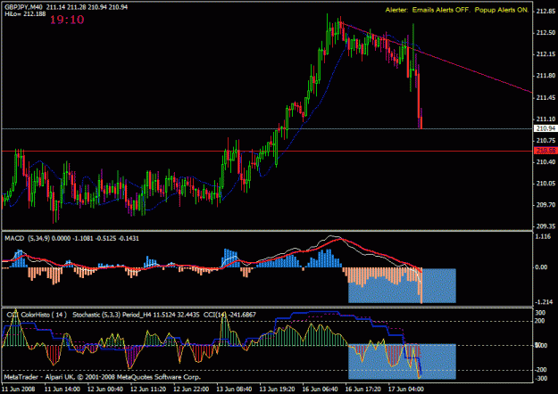Click the CCI ColorHisto ( 14 ) label
Image resolution: width=558 pixels, height=394 pixels.
37,315
